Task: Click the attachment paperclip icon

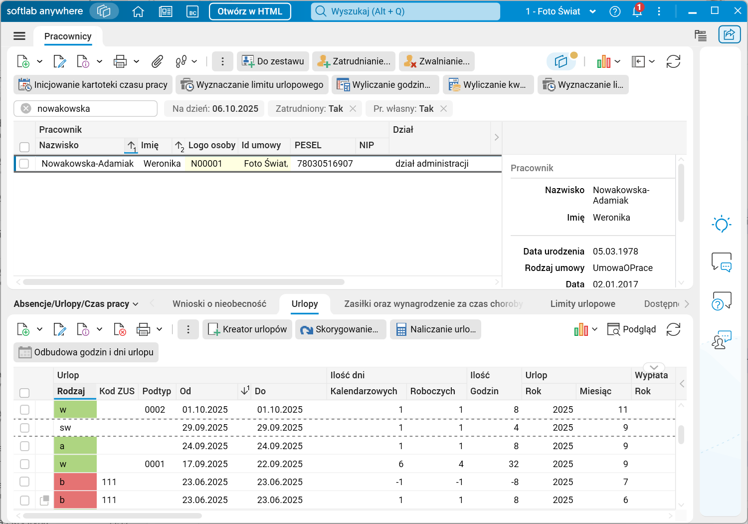Action: (157, 61)
